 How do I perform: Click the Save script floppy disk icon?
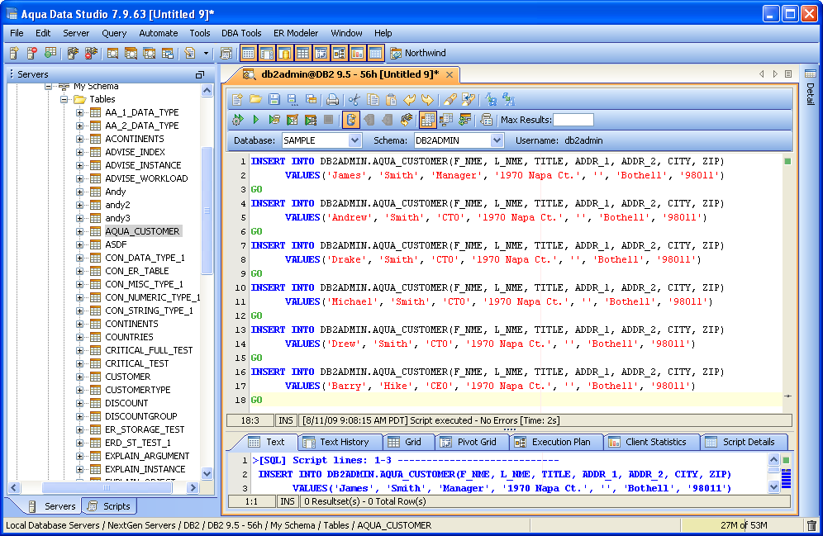point(274,100)
